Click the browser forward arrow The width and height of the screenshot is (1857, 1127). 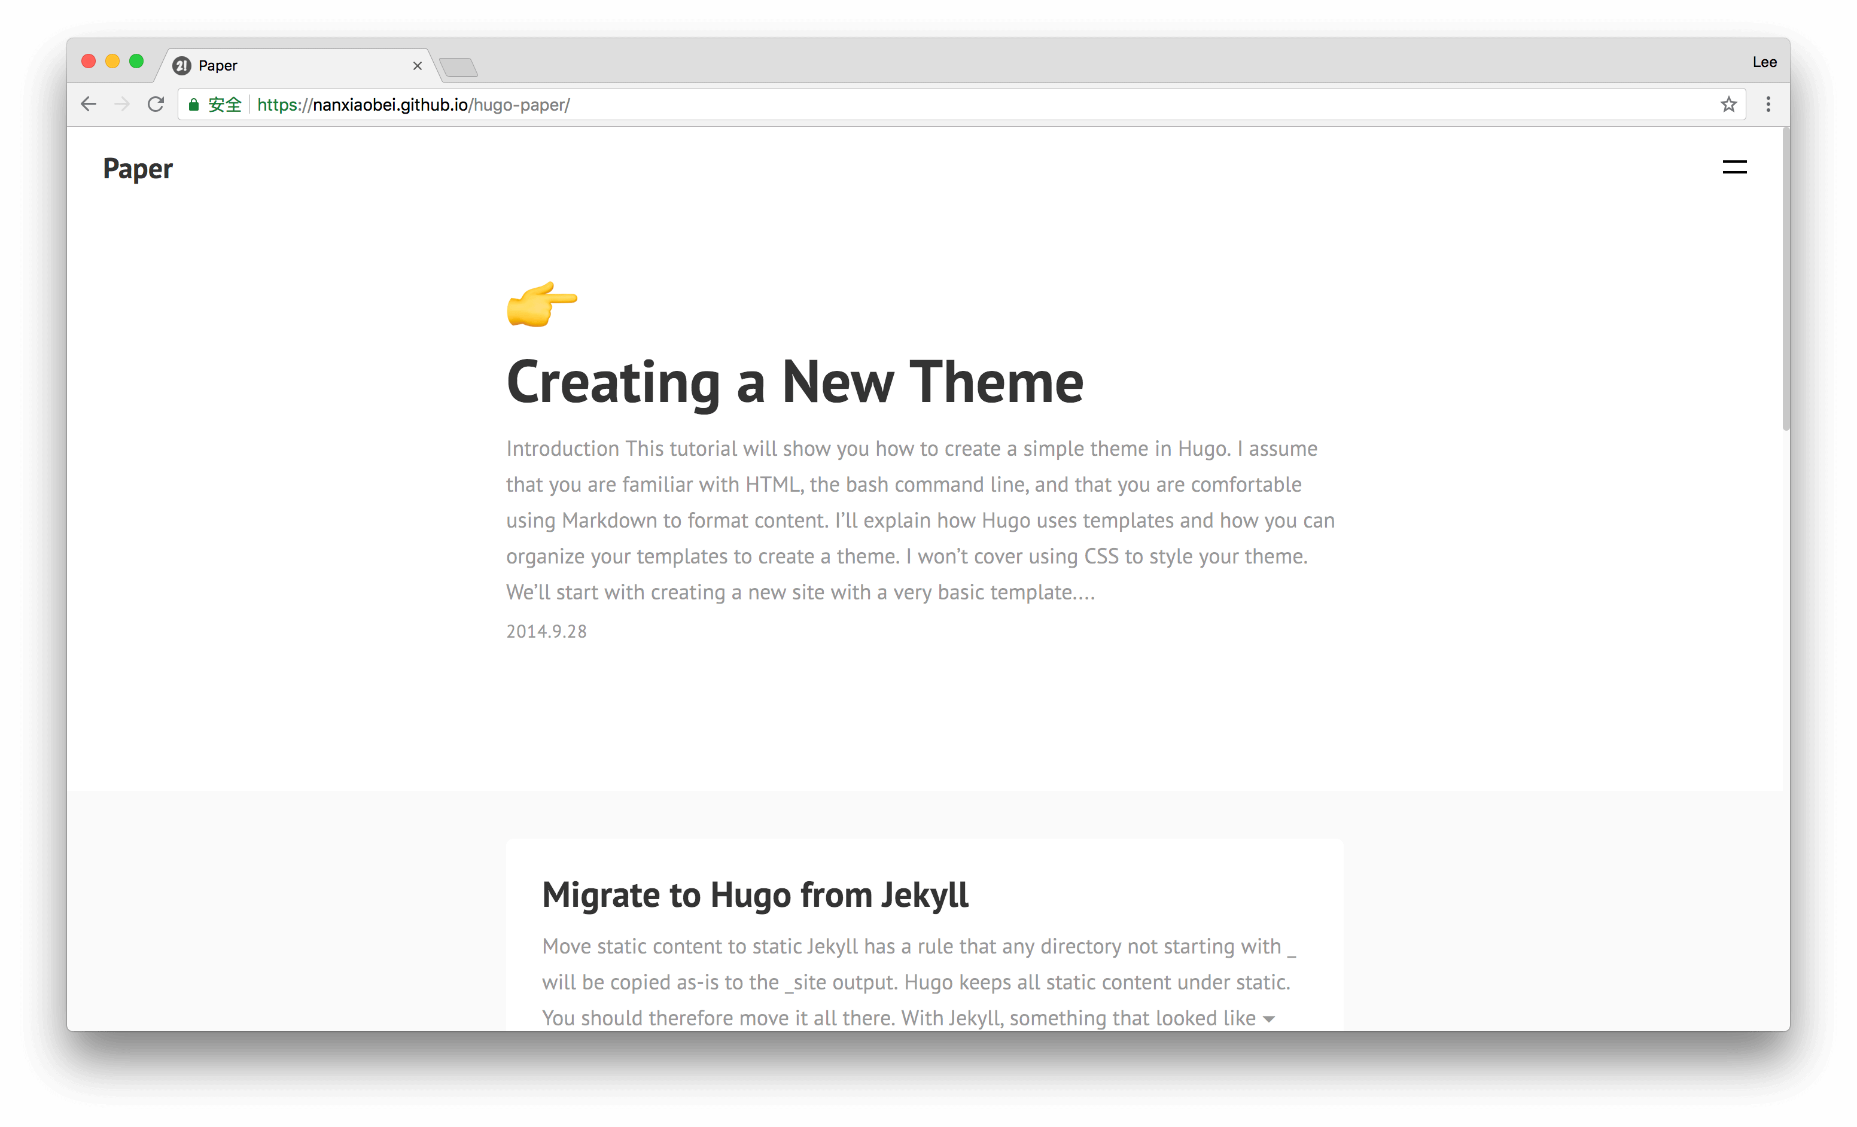click(x=122, y=105)
